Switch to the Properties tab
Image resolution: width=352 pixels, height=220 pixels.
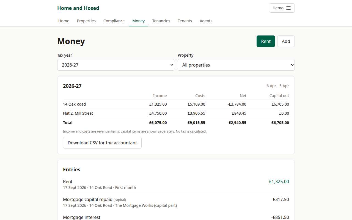coord(86,21)
